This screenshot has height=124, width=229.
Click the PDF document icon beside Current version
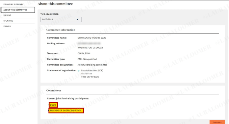click(79, 71)
